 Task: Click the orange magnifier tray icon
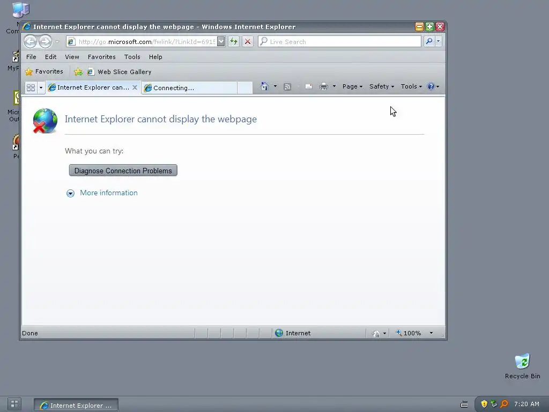tap(504, 404)
